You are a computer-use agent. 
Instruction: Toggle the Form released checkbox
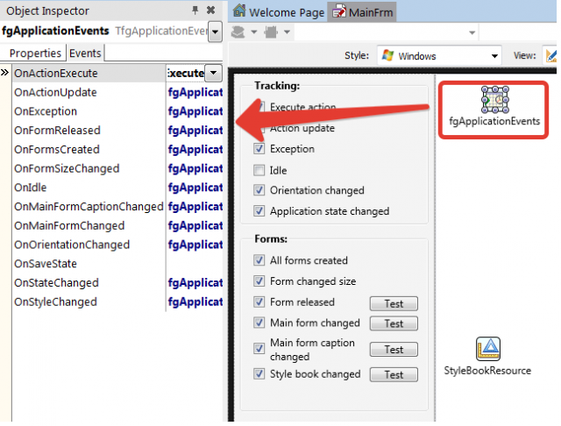[259, 302]
